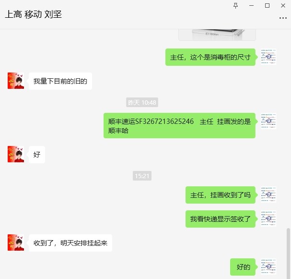The width and height of the screenshot is (291, 279).
Task: Open the three-dot chat options menu
Action: pos(283,18)
